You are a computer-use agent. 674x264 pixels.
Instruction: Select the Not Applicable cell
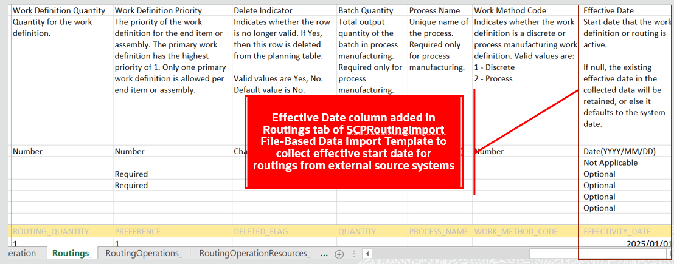[627, 163]
